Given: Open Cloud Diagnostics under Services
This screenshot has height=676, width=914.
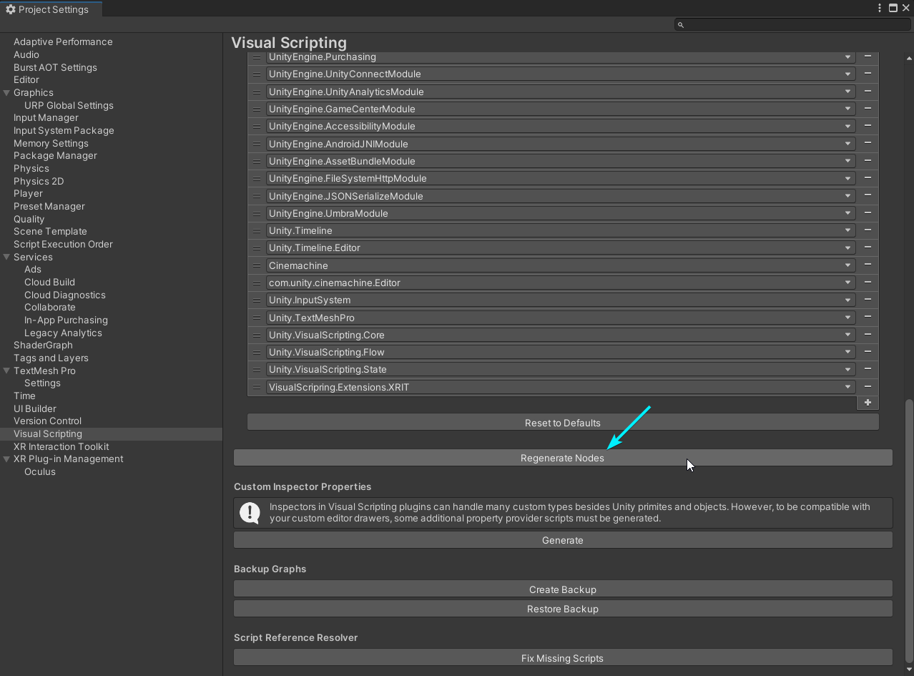Looking at the screenshot, I should click(x=64, y=295).
